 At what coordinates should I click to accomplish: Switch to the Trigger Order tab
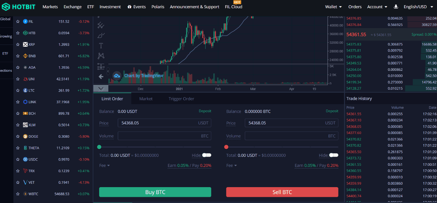point(181,99)
